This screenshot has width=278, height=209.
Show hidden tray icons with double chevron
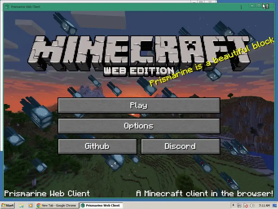[233, 205]
